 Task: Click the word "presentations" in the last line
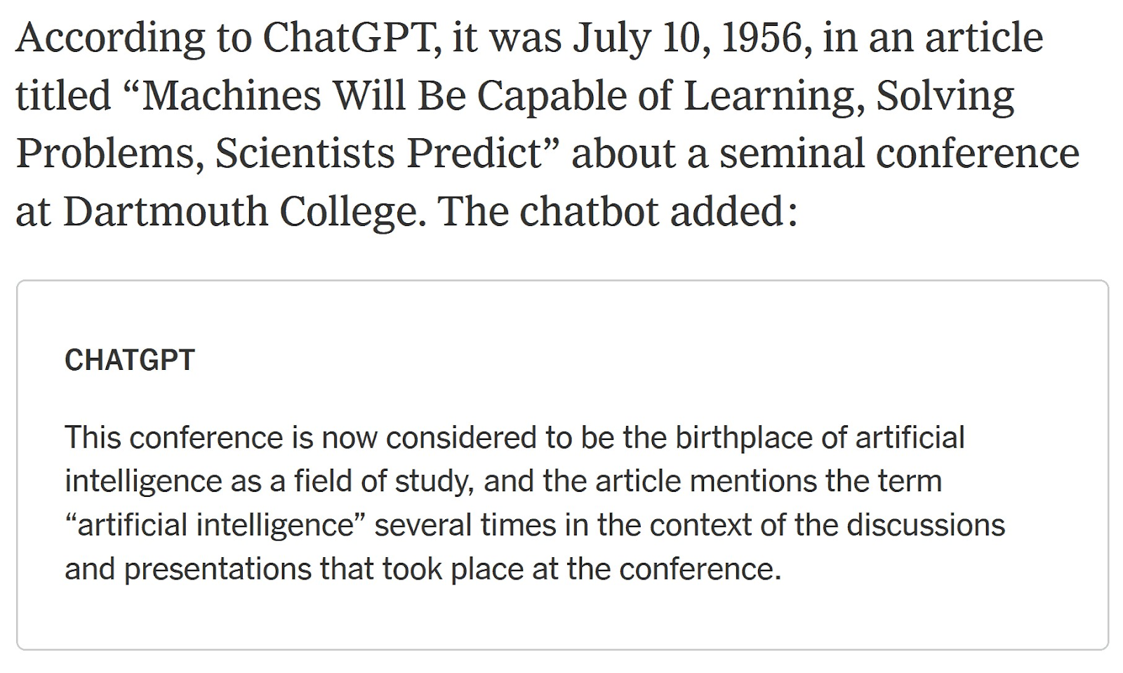(218, 568)
